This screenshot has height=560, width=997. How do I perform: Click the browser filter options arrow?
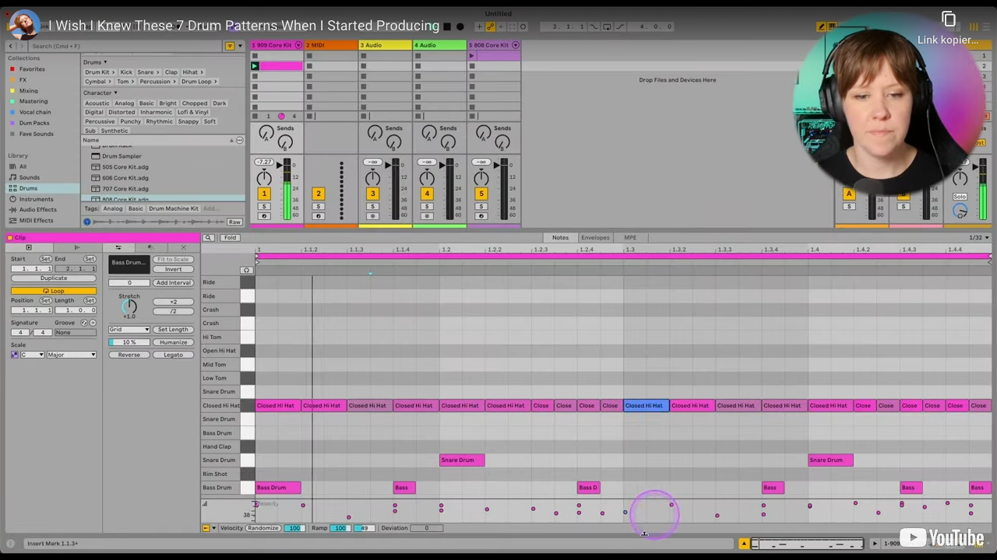(240, 46)
